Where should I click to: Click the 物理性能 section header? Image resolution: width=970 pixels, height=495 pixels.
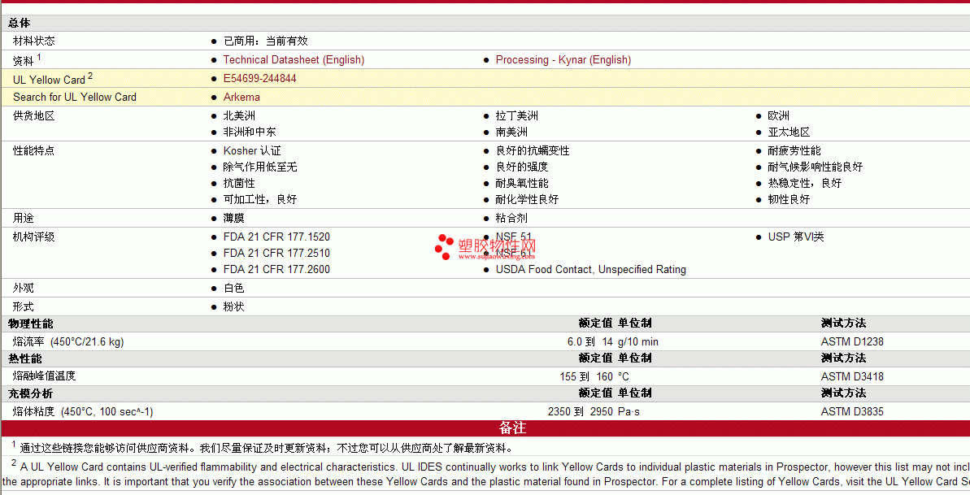click(x=30, y=323)
